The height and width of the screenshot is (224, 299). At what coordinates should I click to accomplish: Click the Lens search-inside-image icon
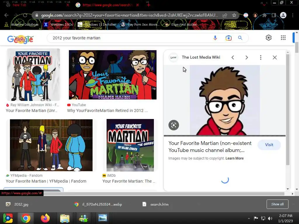[x=174, y=125]
